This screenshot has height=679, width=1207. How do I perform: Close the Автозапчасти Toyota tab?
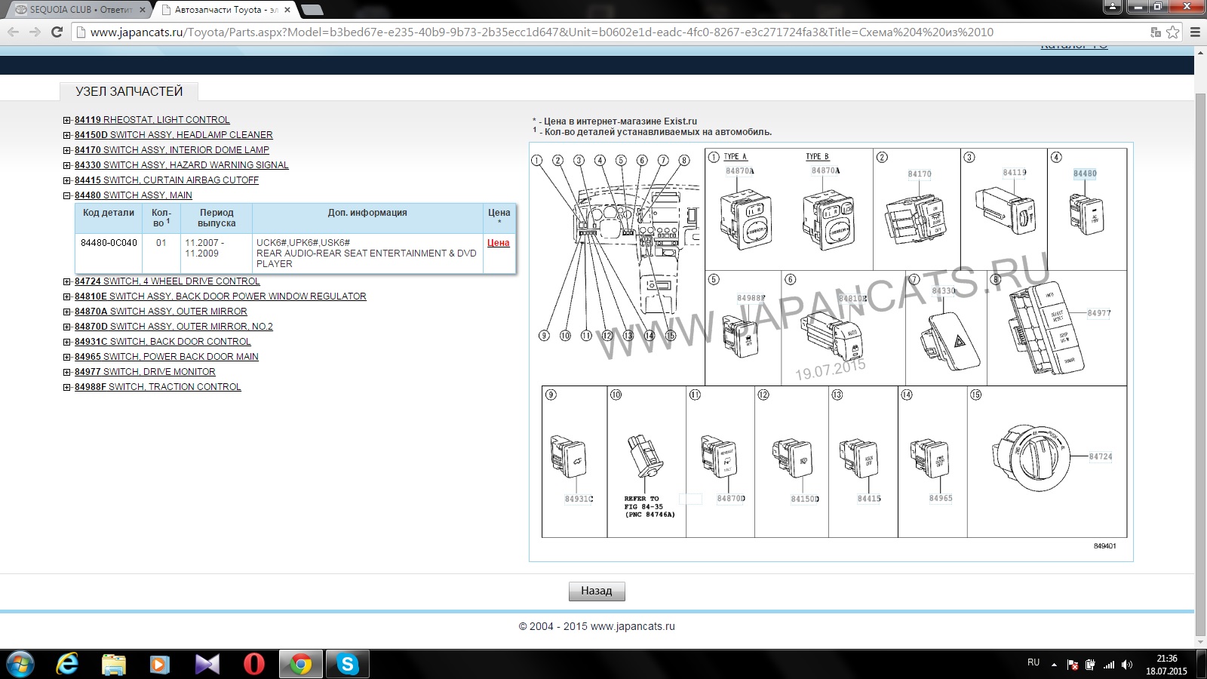click(x=287, y=10)
